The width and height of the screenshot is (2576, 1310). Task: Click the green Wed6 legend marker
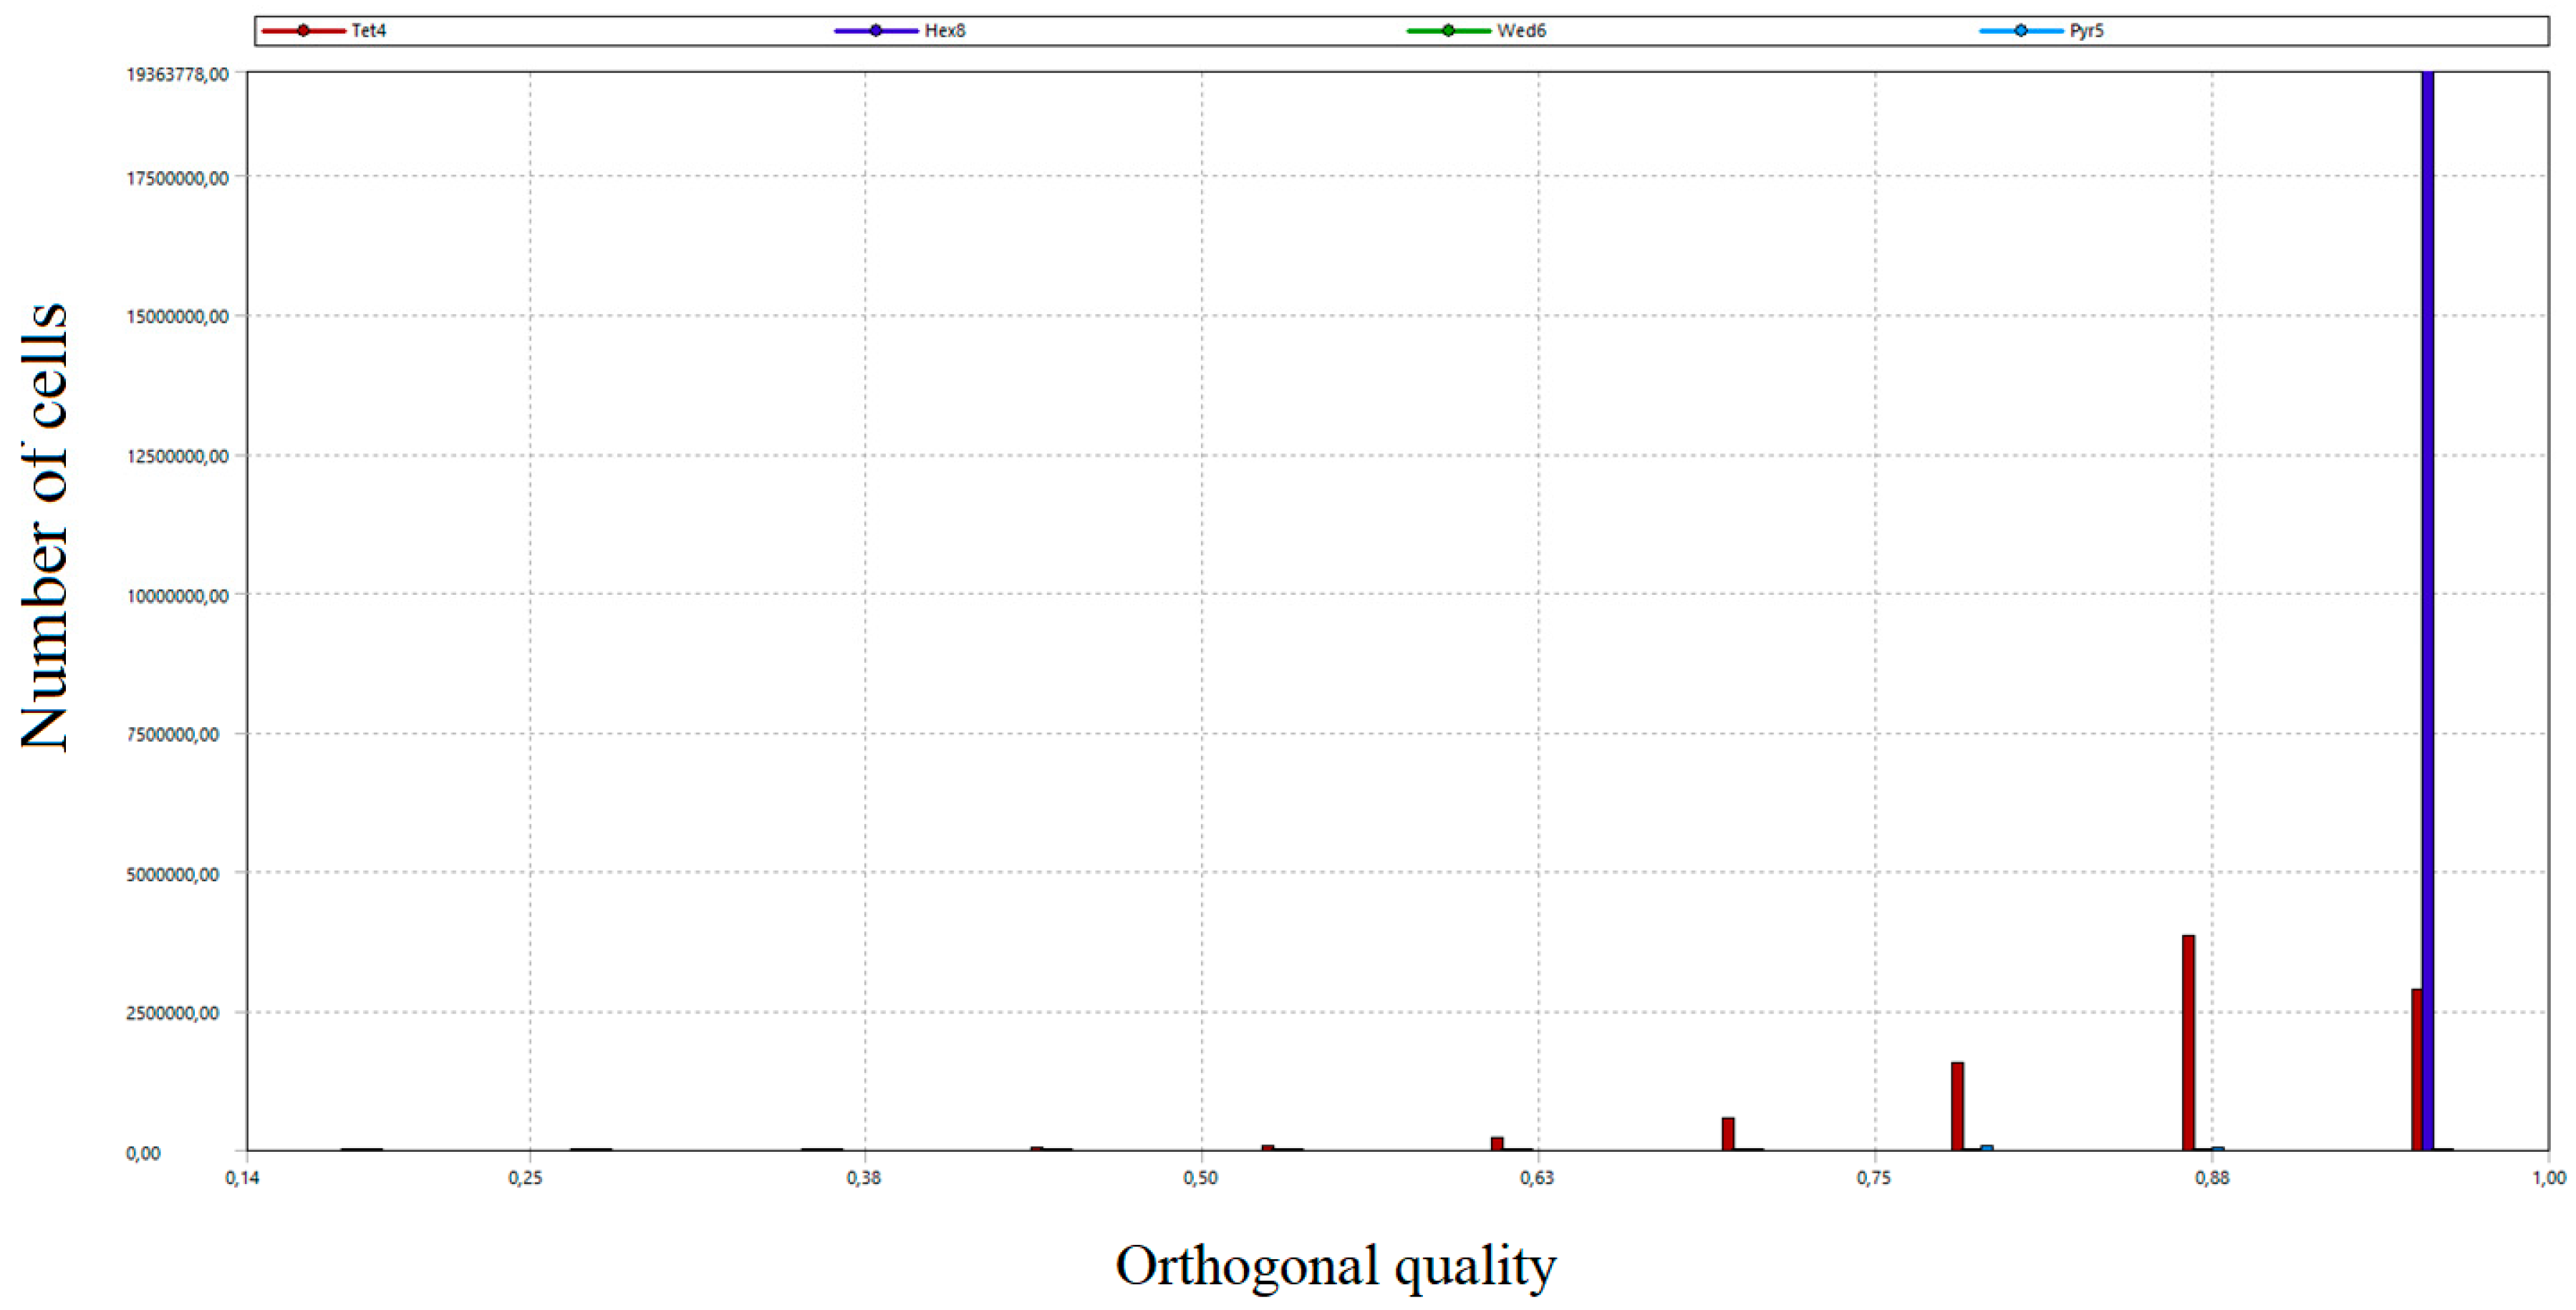[x=1448, y=31]
